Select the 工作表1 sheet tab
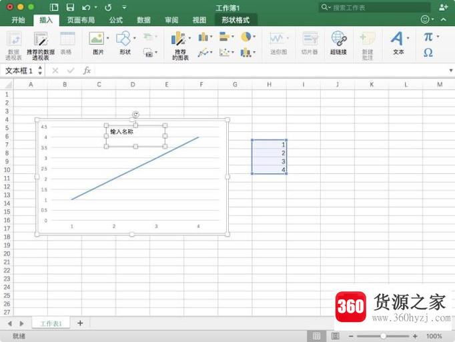455x342 pixels. coord(51,323)
